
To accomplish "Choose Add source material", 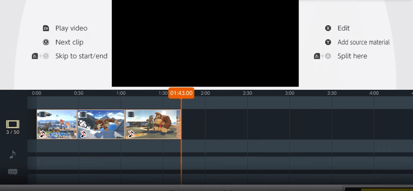I will tap(363, 42).
